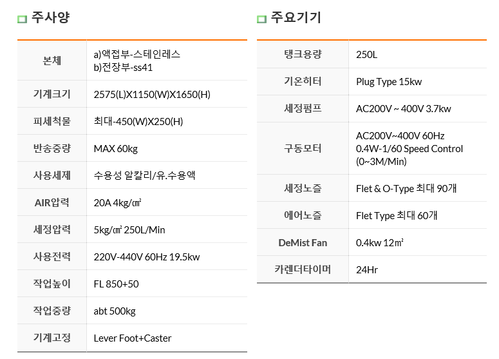Click the Plug Type 15kw heater value
Image resolution: width=499 pixels, height=359 pixels.
pos(389,82)
